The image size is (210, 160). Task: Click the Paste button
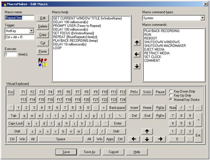coord(43,52)
